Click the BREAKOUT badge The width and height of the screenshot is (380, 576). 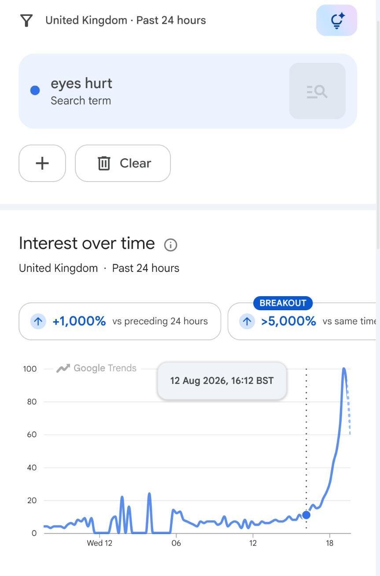point(283,303)
